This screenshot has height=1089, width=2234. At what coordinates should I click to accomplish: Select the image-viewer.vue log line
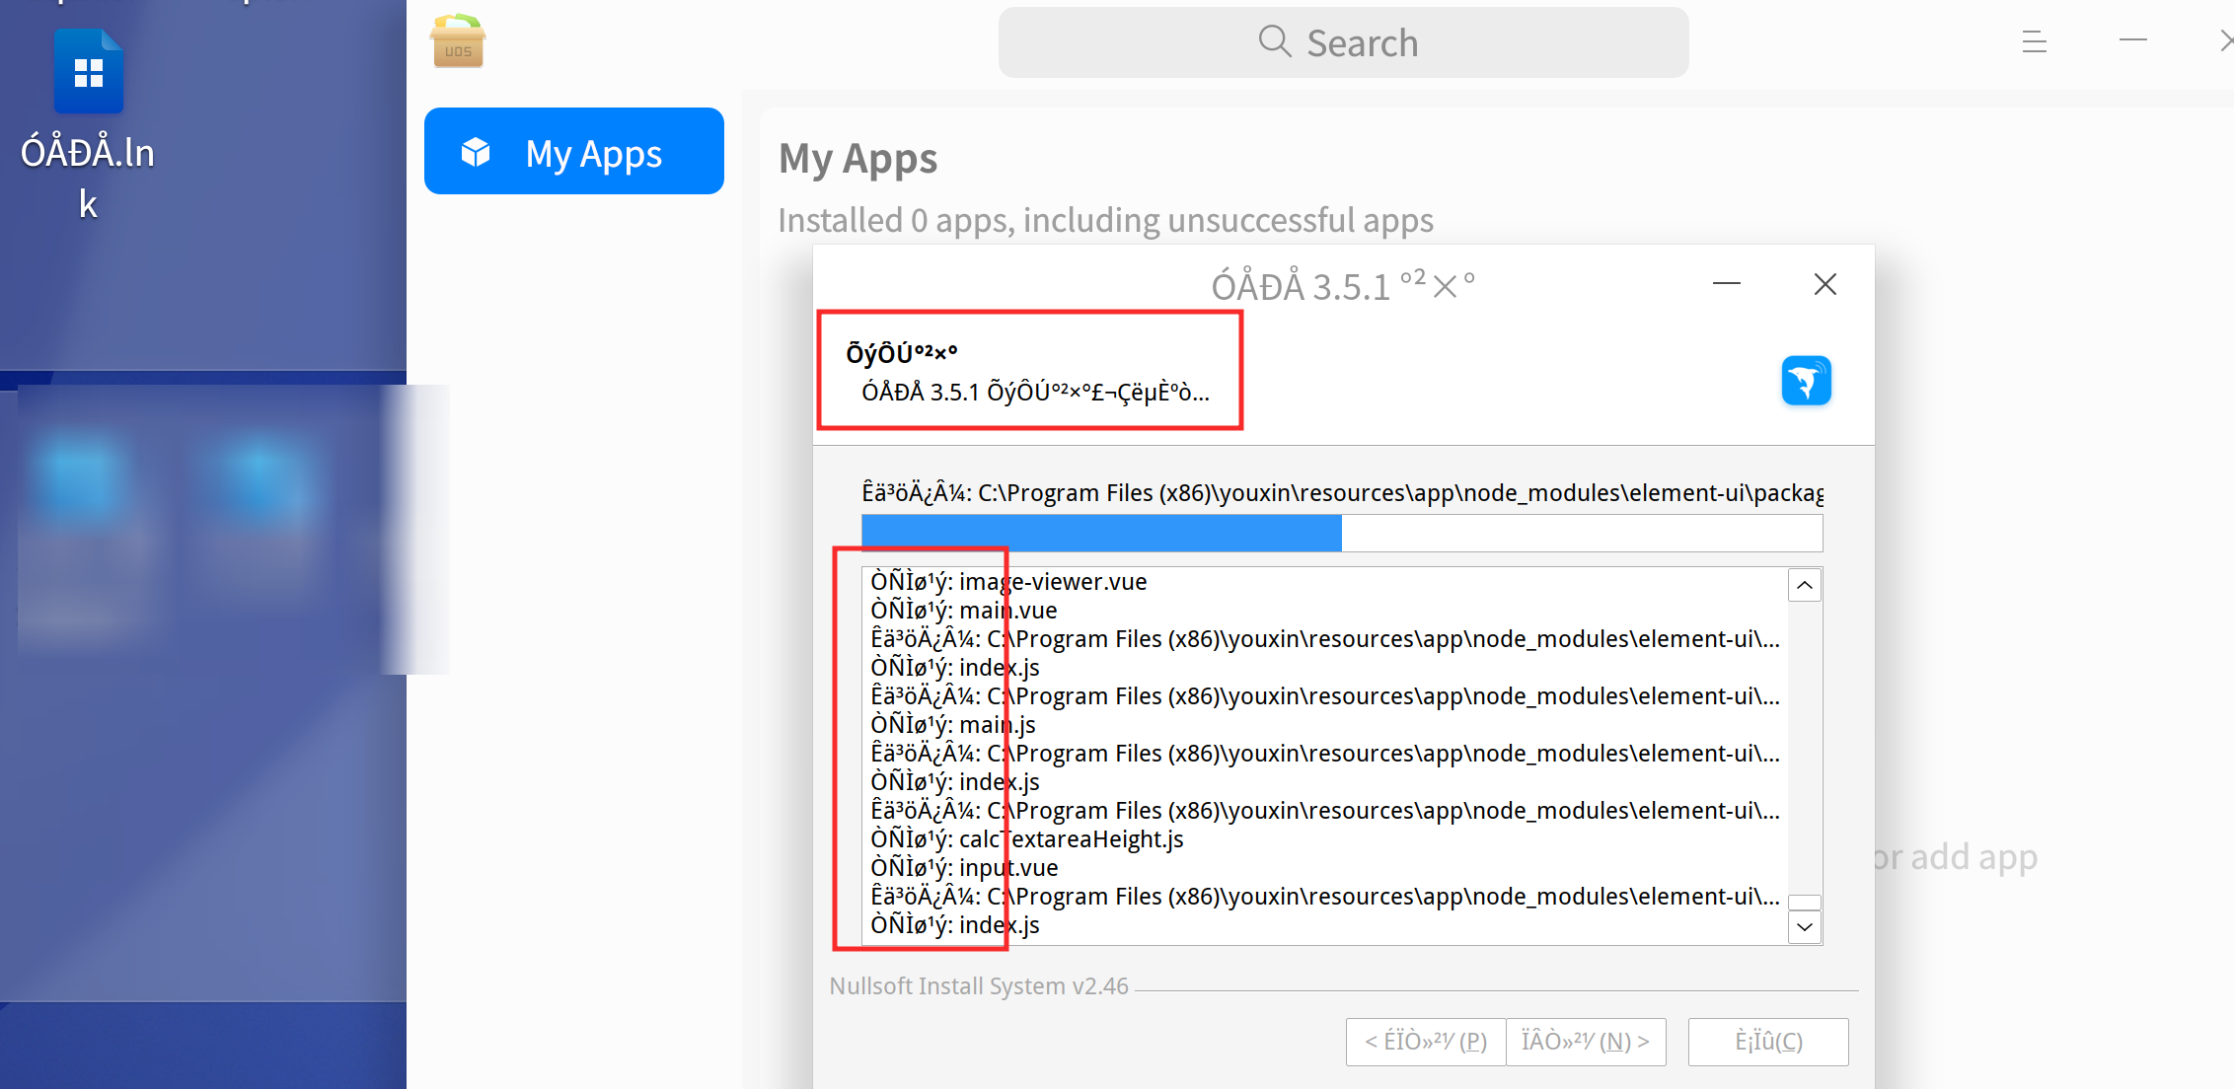pos(1008,582)
